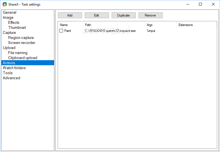Click the %input args cell

(x=151, y=31)
